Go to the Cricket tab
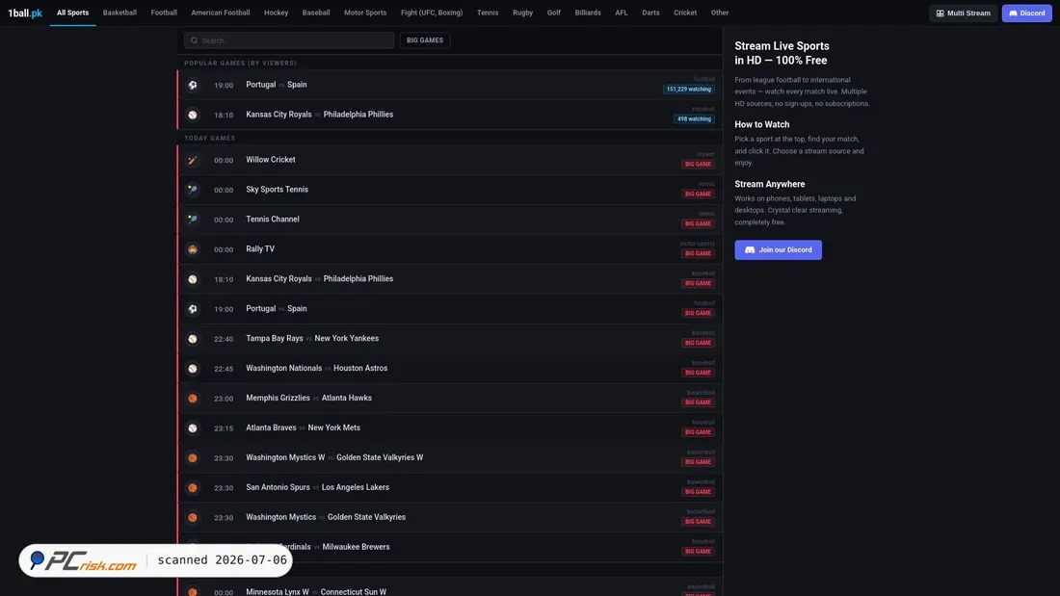Viewport: 1060px width, 596px height. [685, 13]
